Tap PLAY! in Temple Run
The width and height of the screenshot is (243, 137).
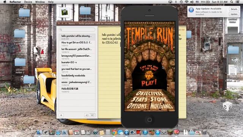pos(149,83)
